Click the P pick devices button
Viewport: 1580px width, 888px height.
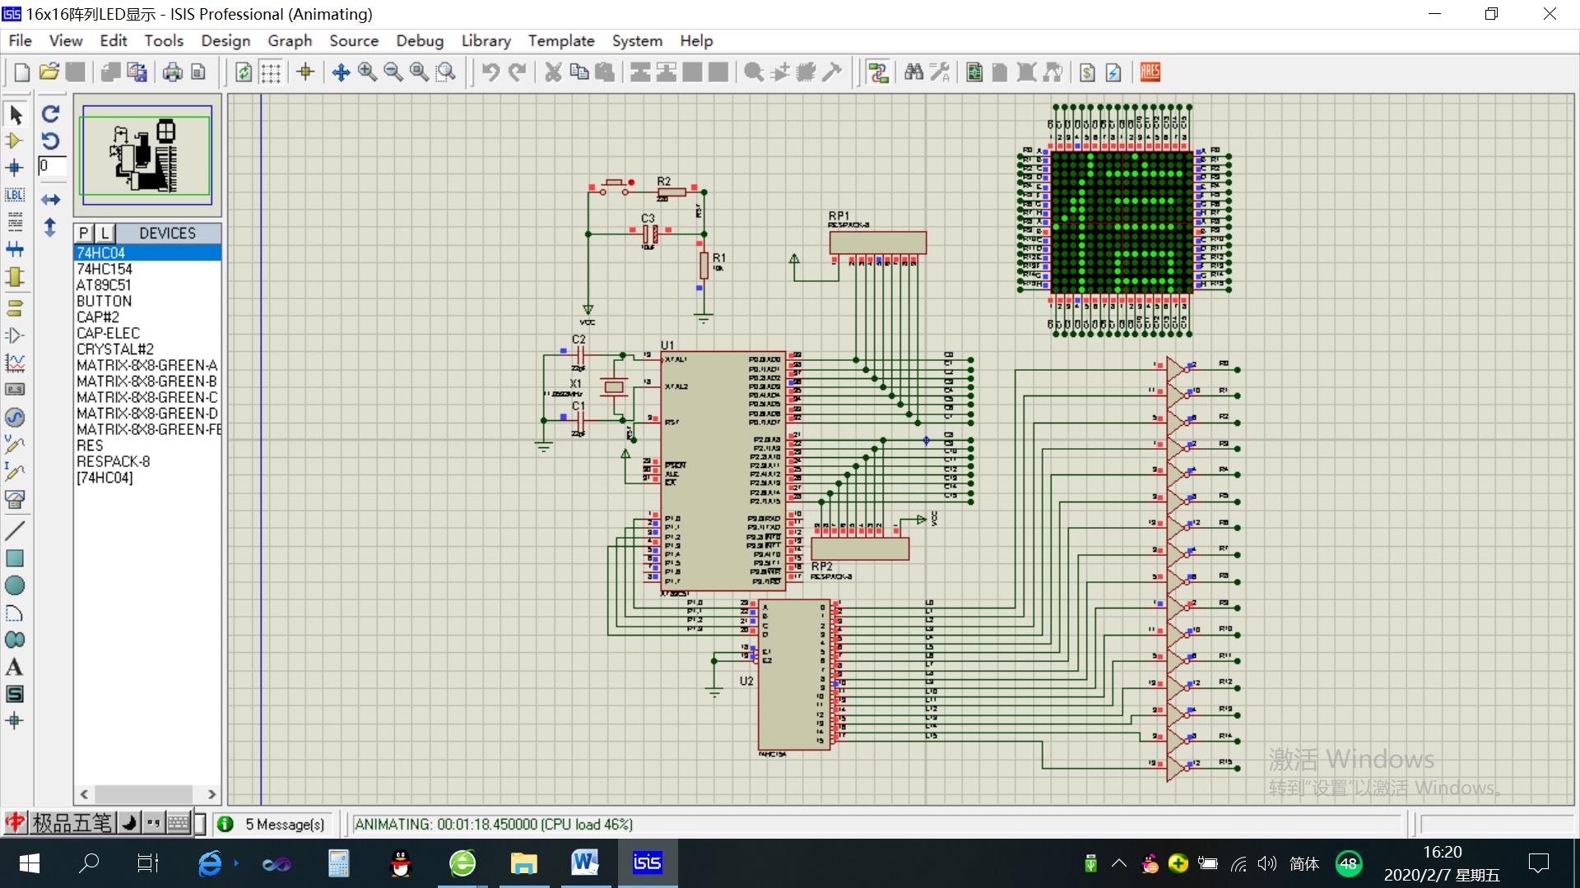point(84,233)
